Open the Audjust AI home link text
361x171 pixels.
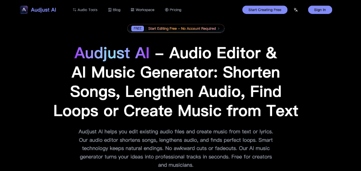43,10
